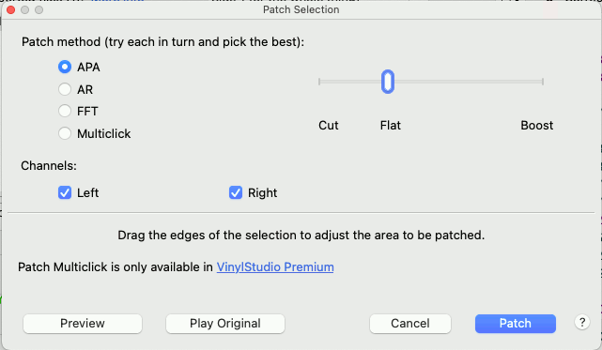Click the Cut/Boost slider handle
The width and height of the screenshot is (602, 350).
(x=388, y=82)
